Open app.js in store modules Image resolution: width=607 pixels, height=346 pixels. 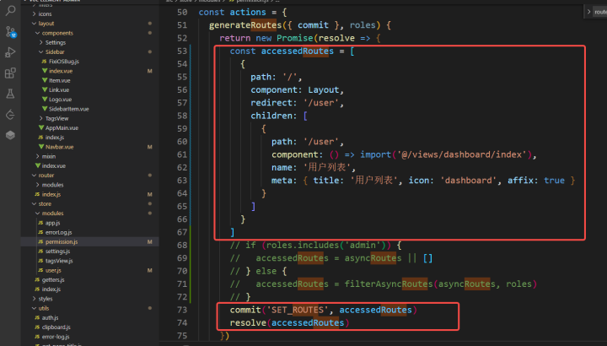click(52, 223)
